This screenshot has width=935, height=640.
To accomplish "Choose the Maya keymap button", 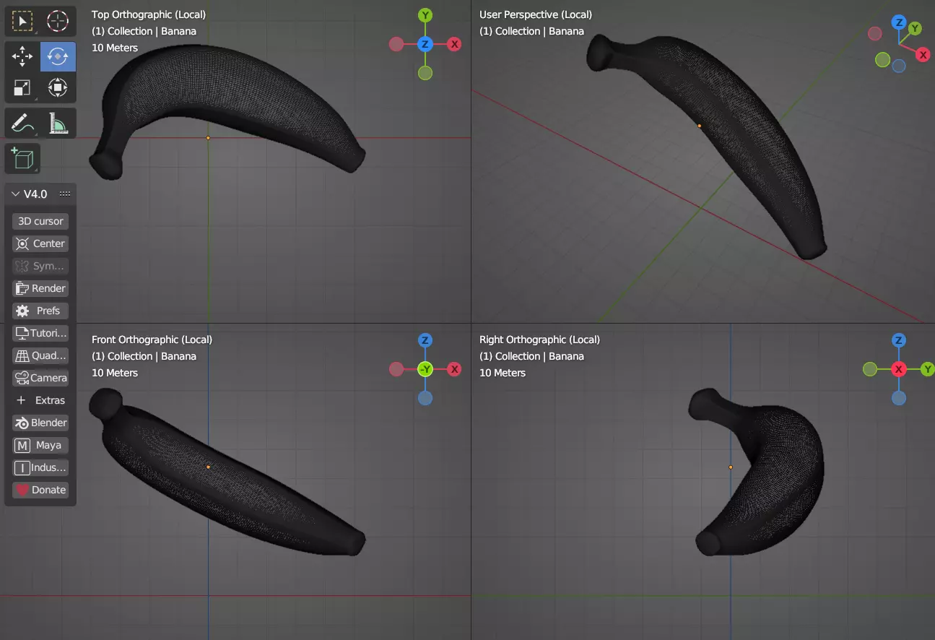I will [x=40, y=445].
